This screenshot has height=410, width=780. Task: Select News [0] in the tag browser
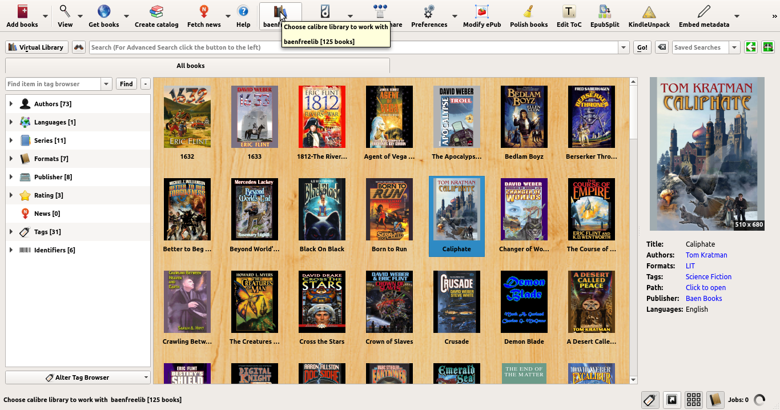pyautogui.click(x=47, y=214)
